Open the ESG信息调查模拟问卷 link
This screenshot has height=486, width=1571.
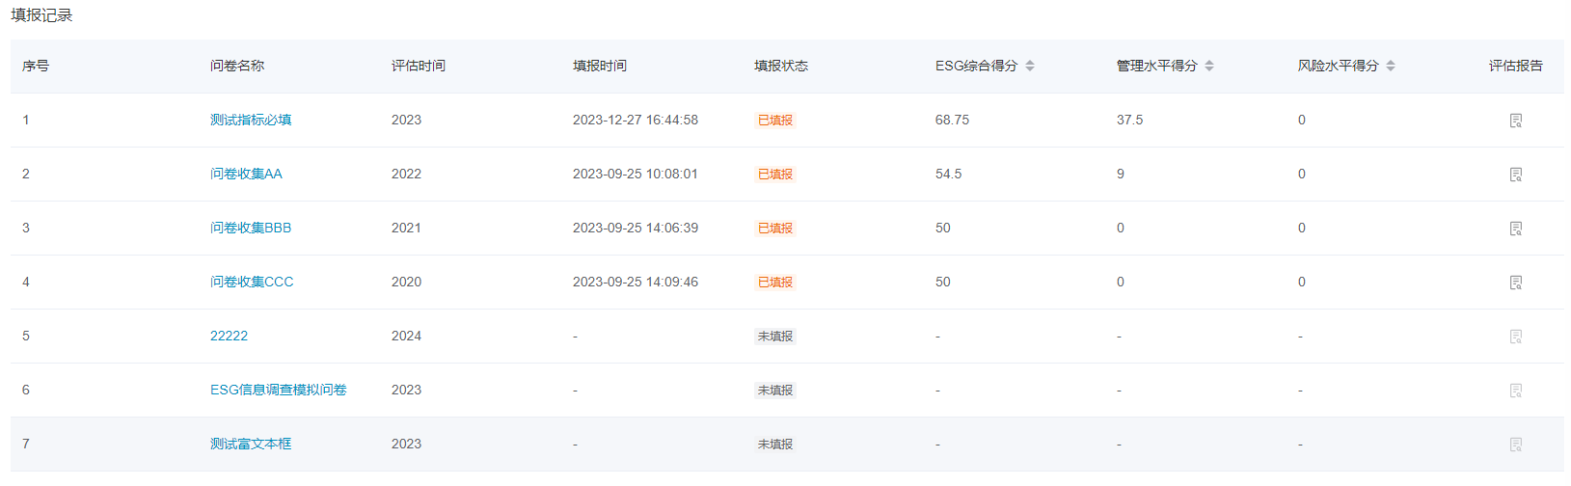(x=278, y=390)
